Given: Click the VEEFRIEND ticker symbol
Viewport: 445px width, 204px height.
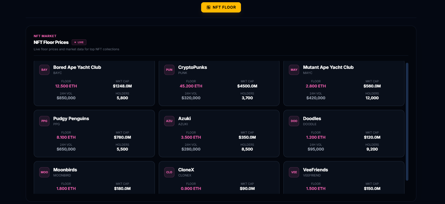Looking at the screenshot, I should click(x=312, y=175).
